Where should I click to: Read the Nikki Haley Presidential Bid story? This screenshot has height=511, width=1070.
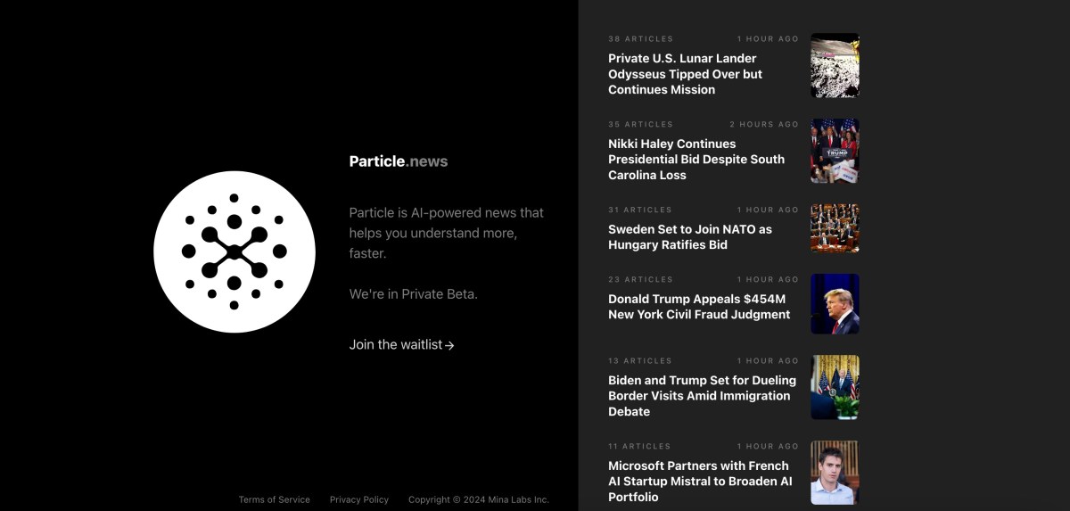pyautogui.click(x=696, y=160)
